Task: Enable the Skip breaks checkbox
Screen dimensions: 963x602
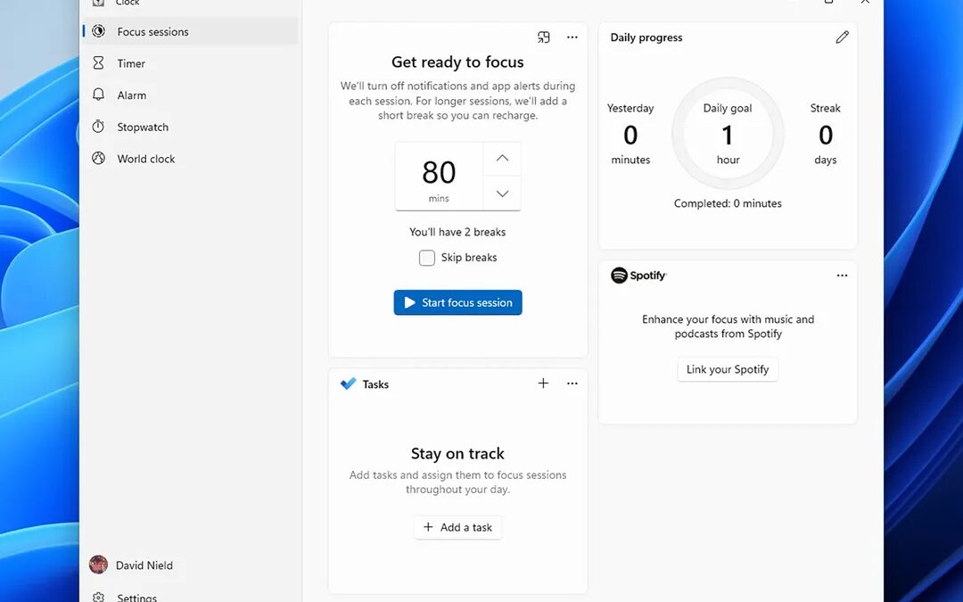Action: (x=427, y=258)
